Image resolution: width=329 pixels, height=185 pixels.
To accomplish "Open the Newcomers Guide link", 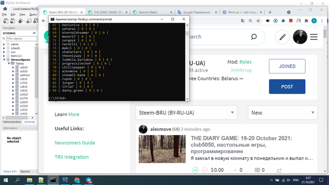I will 75,143.
